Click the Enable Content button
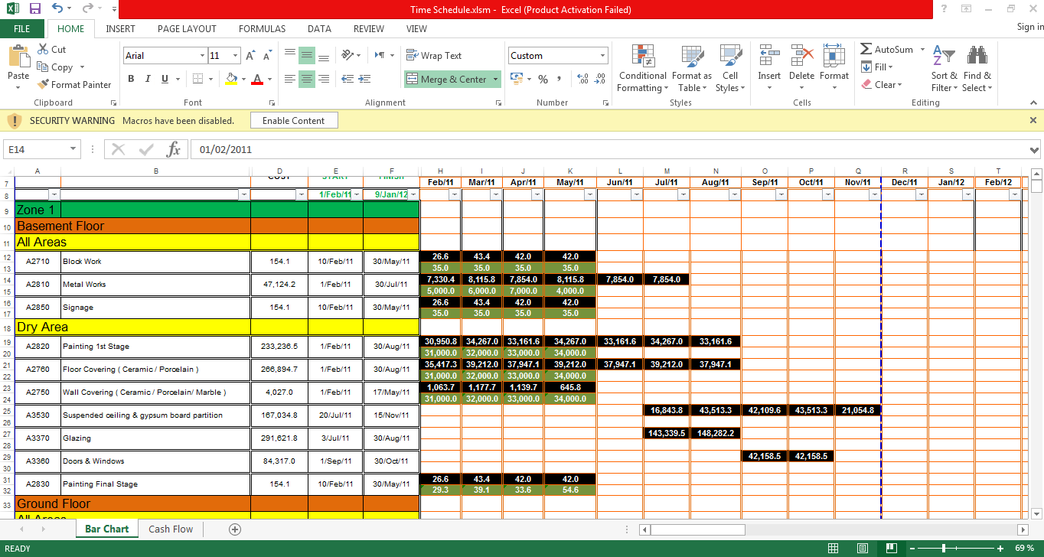Viewport: 1044px width, 557px height. (x=294, y=120)
